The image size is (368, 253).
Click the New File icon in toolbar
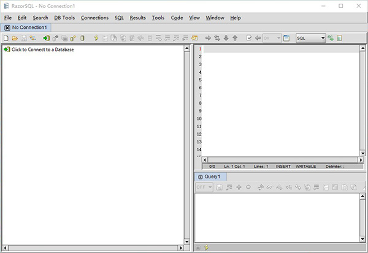(x=6, y=38)
